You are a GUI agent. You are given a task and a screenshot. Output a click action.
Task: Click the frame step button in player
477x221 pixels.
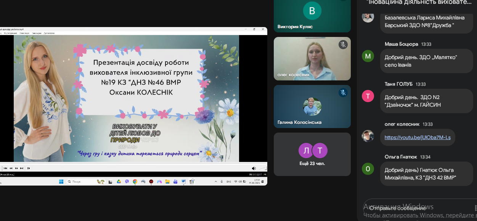point(29,168)
